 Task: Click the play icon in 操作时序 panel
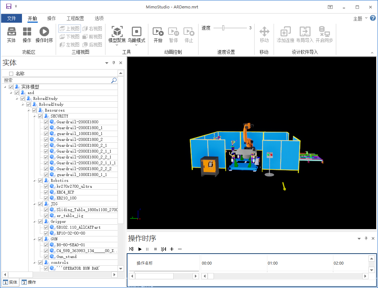[140, 249]
